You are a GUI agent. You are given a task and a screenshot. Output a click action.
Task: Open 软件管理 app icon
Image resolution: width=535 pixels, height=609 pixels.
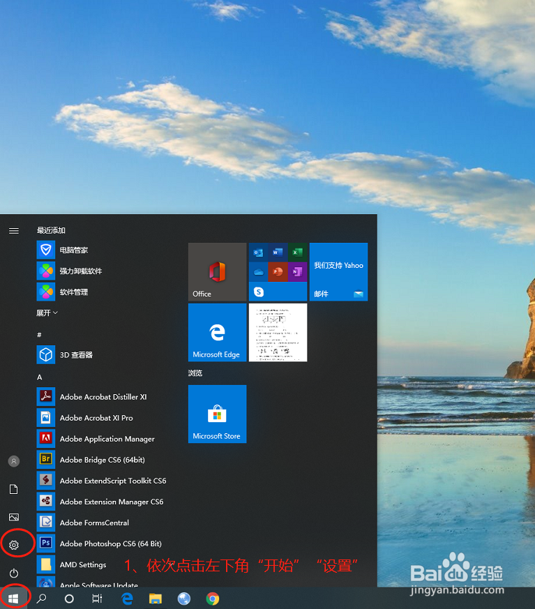pyautogui.click(x=46, y=292)
